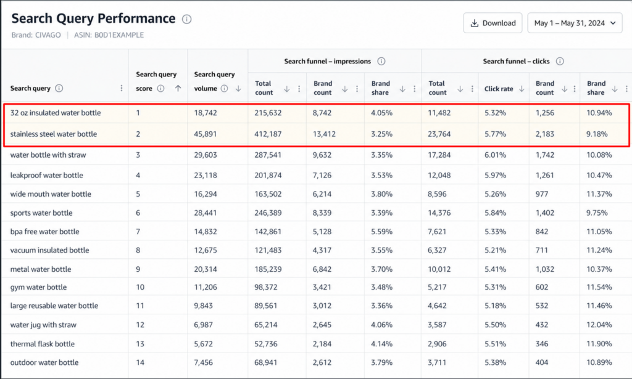The width and height of the screenshot is (632, 379).
Task: Select the 32 oz insulated water bottle row
Action: tap(317, 113)
